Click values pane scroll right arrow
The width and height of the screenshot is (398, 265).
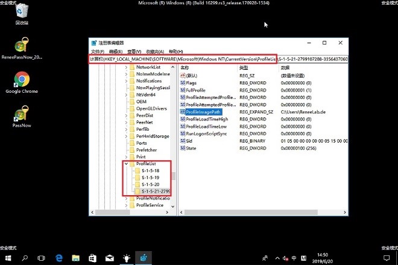click(345, 212)
